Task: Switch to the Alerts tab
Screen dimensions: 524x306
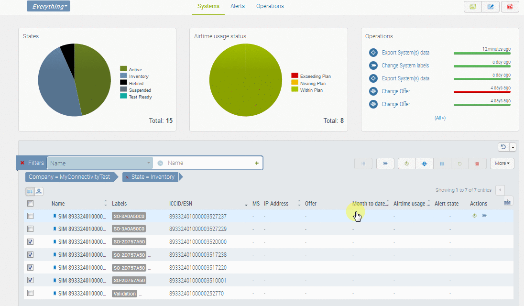Action: 238,6
